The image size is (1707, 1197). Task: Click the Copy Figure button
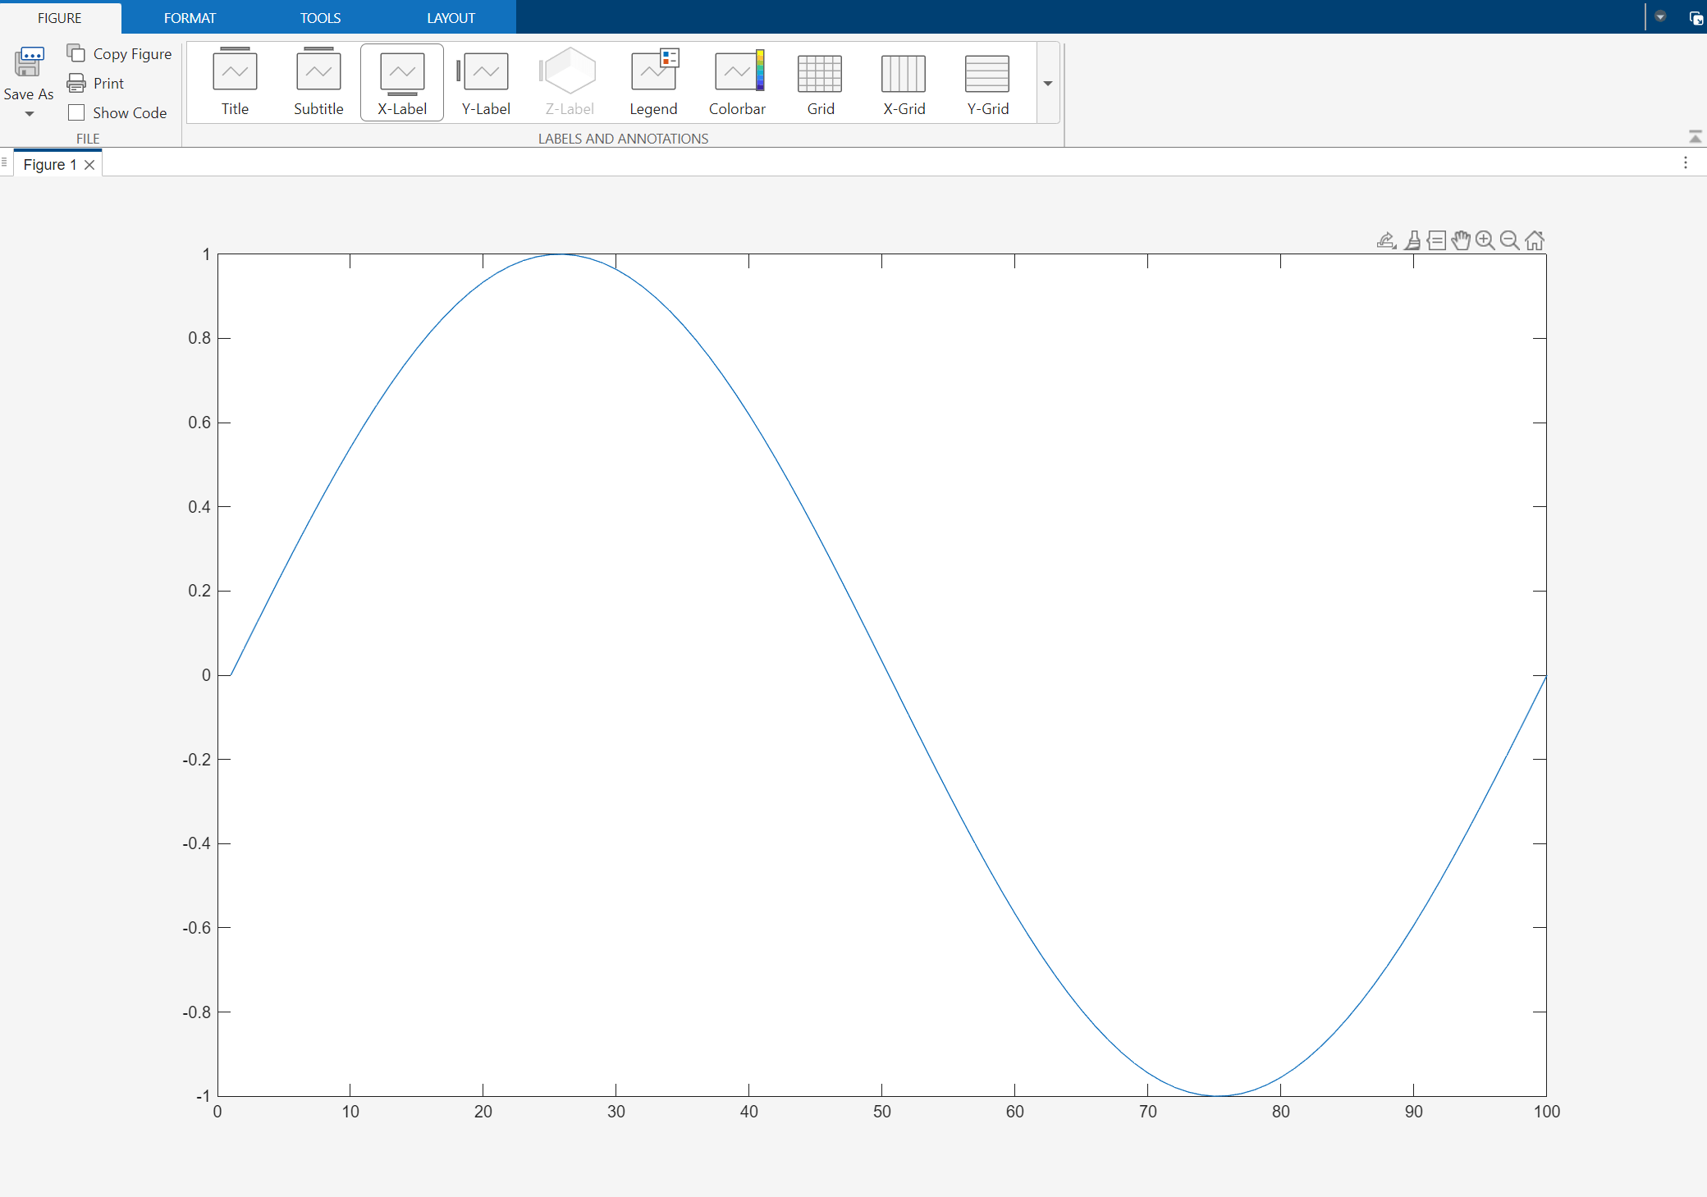pyautogui.click(x=120, y=53)
